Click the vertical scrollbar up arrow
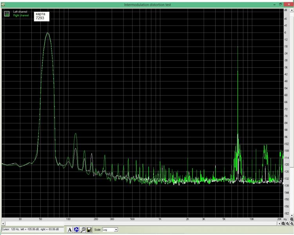This screenshot has height=235, width=294. (292, 10)
